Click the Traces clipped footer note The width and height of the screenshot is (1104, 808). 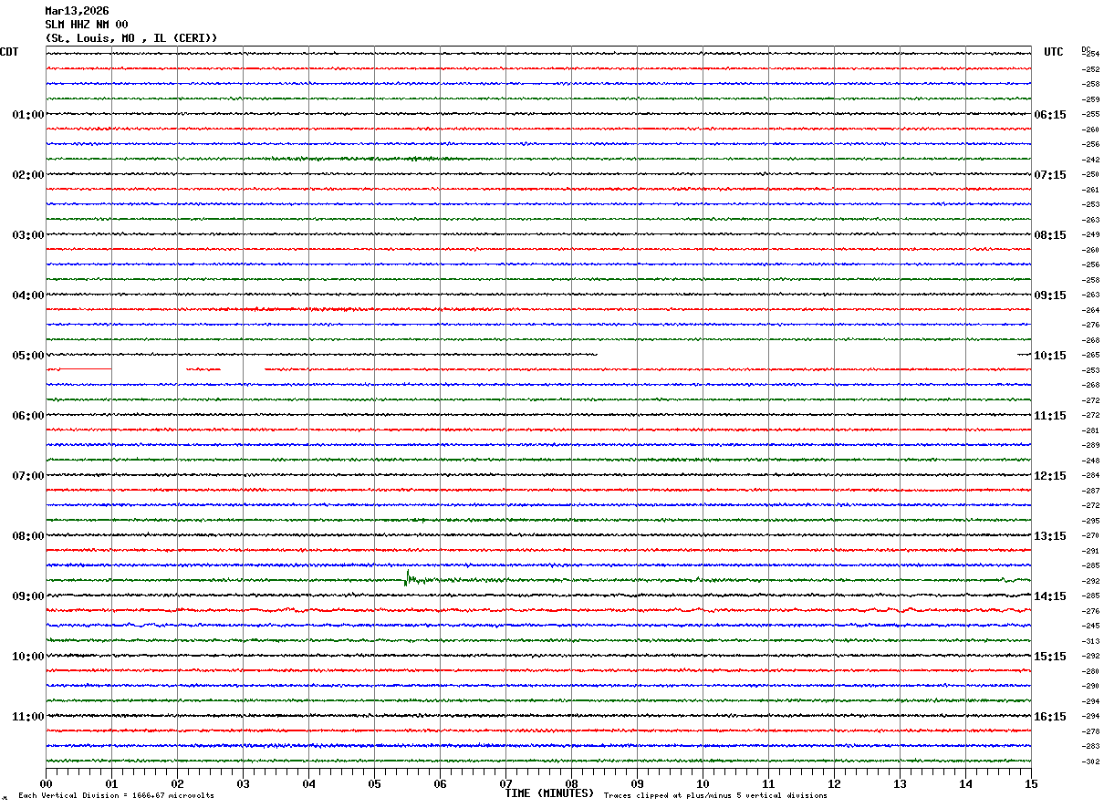coord(715,796)
